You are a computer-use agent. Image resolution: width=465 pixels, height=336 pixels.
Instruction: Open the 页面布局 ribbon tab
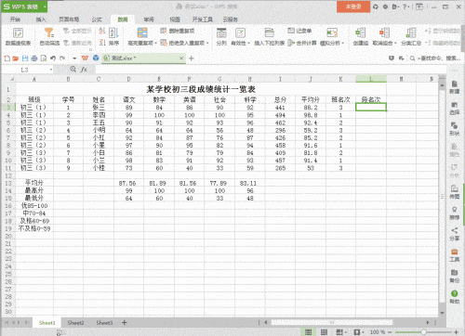coord(69,19)
